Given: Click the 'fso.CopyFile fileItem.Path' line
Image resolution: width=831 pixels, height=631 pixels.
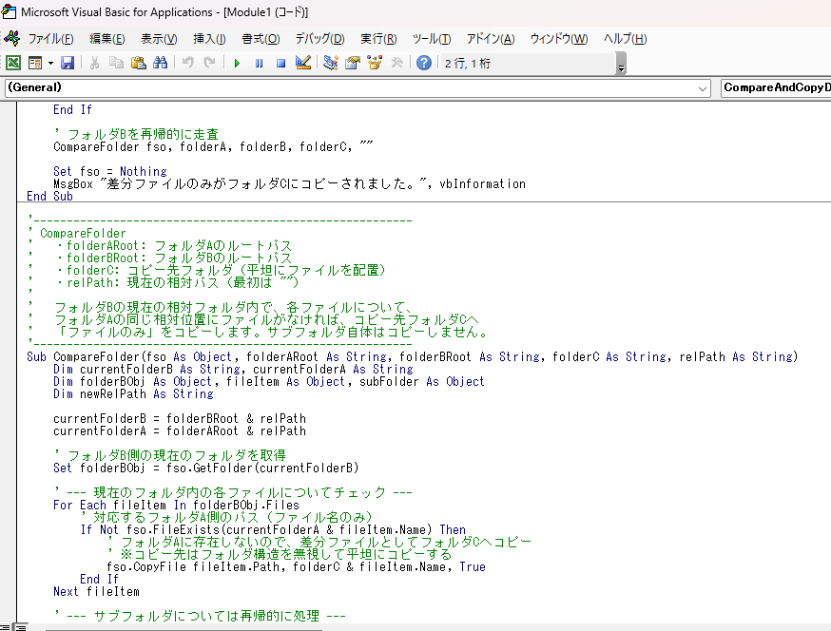Looking at the screenshot, I should pos(296,567).
